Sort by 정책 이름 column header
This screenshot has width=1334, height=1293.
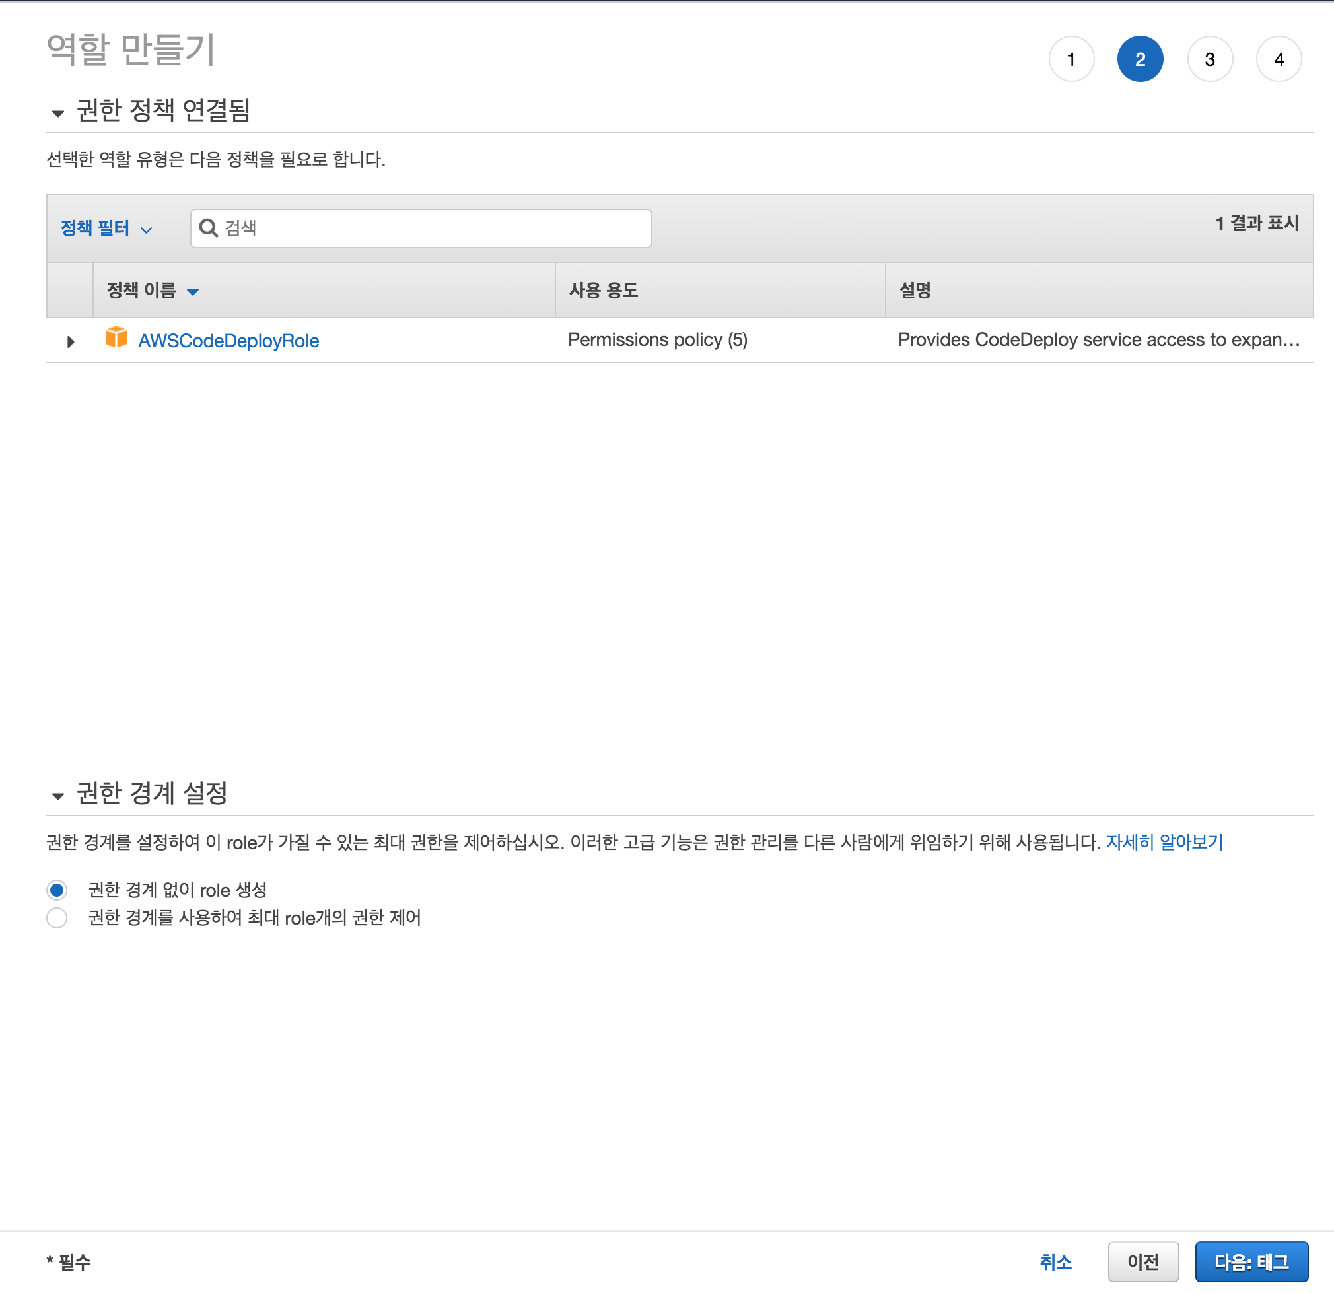[x=141, y=291]
